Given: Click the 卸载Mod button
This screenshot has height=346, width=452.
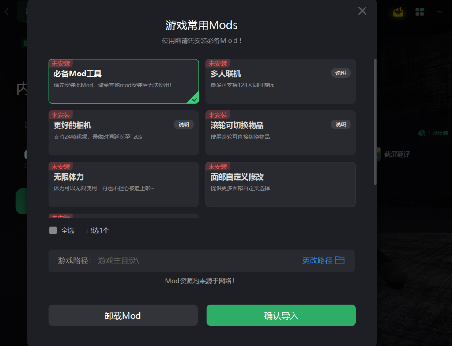Looking at the screenshot, I should tap(123, 316).
